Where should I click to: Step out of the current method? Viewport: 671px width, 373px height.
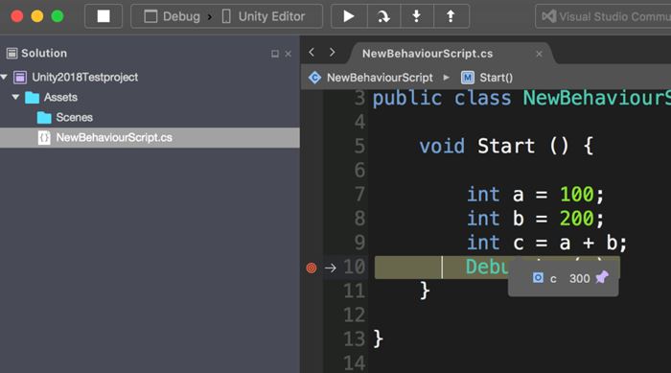click(451, 16)
